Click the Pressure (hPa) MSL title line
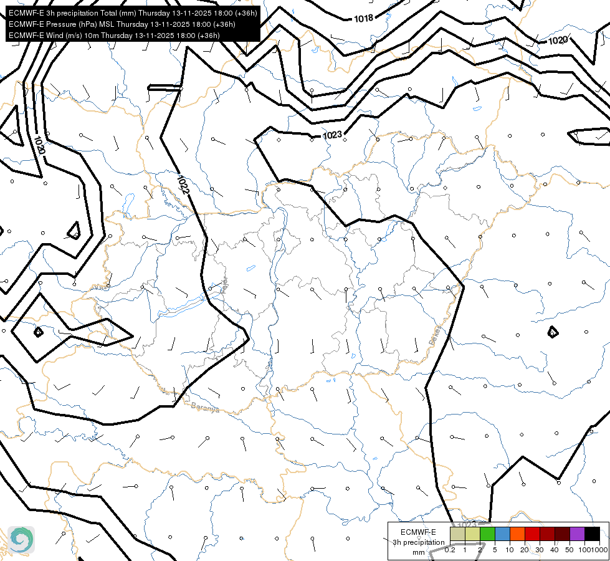Screen dimensions: 610x561 point(122,24)
